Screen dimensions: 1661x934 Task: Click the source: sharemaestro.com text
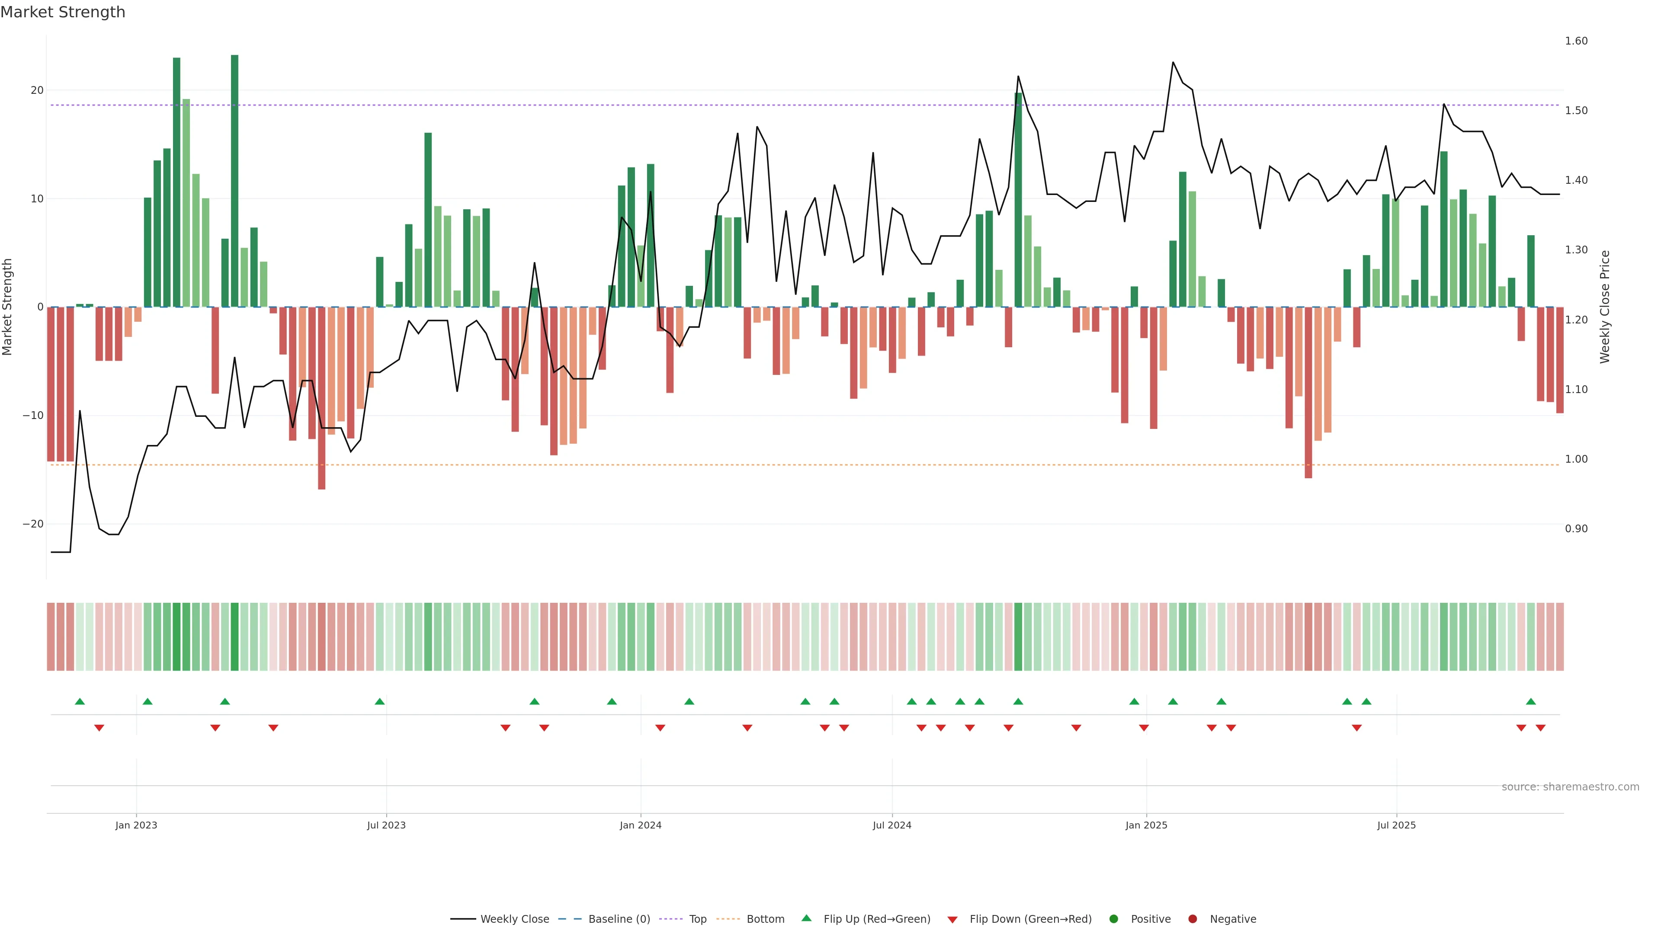[1570, 787]
